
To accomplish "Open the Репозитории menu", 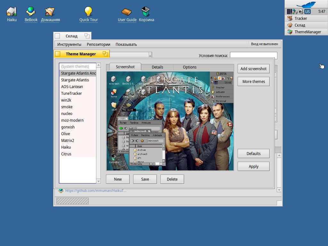I will click(98, 44).
